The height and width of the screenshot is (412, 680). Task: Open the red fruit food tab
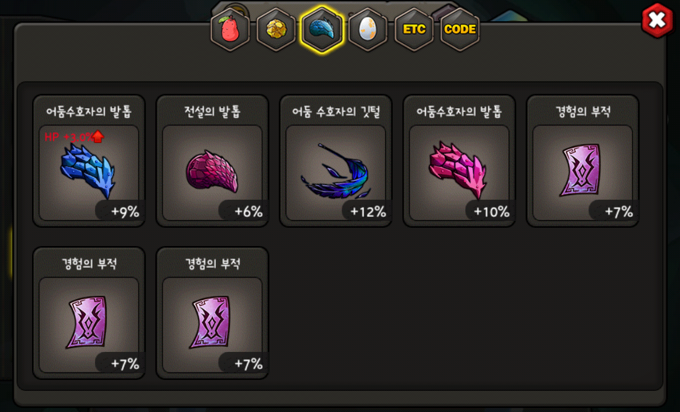point(230,30)
